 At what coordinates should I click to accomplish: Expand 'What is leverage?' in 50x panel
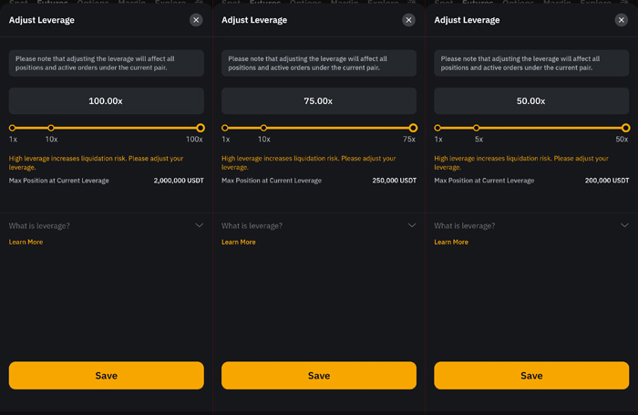pyautogui.click(x=531, y=225)
